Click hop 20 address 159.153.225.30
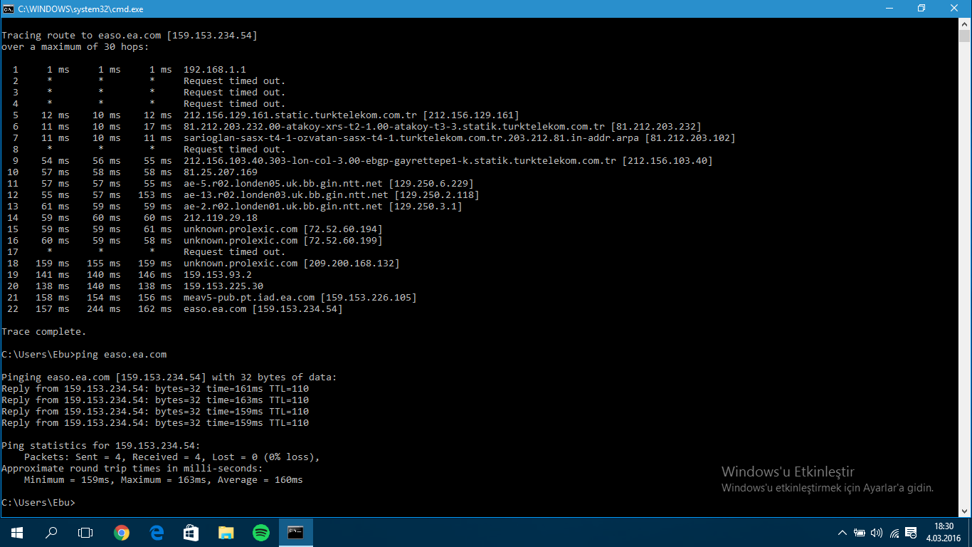972x547 pixels. [223, 286]
